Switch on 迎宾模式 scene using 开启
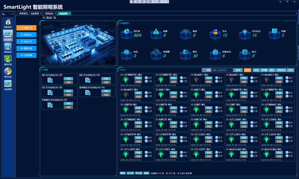The height and width of the screenshot is (179, 299). [106, 91]
